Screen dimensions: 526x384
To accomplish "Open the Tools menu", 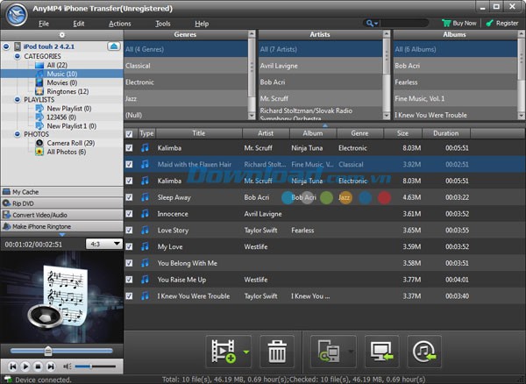I will (162, 23).
